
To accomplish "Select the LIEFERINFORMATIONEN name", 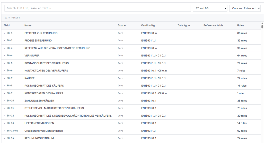I will tap(39, 123).
